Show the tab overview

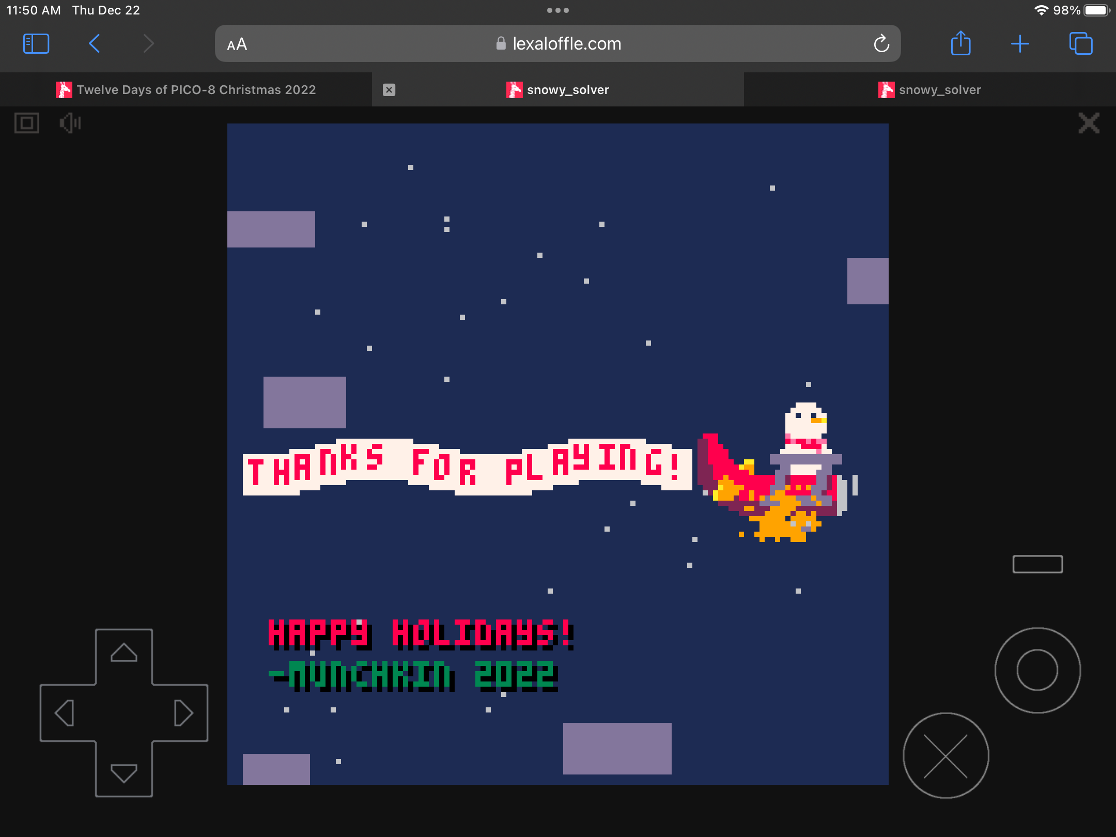coord(1081,43)
